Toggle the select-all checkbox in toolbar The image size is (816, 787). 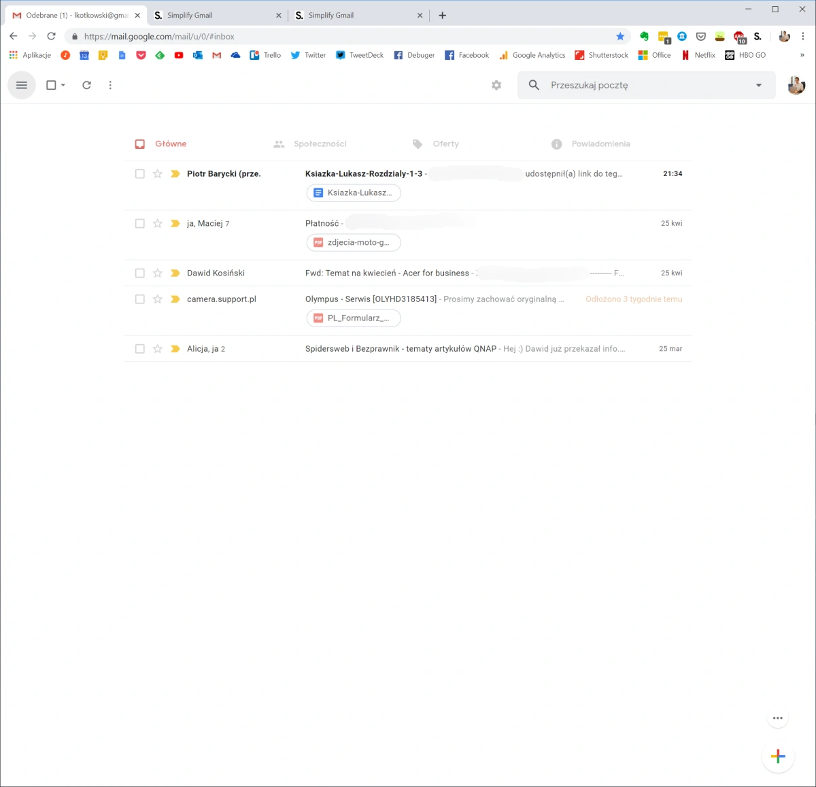point(51,85)
